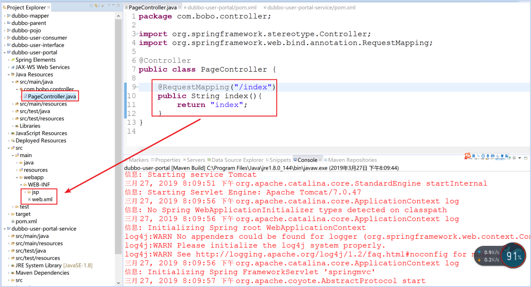Switch to dubbo-user-portal/pom.xml tab
531x287 pixels.
coord(222,8)
